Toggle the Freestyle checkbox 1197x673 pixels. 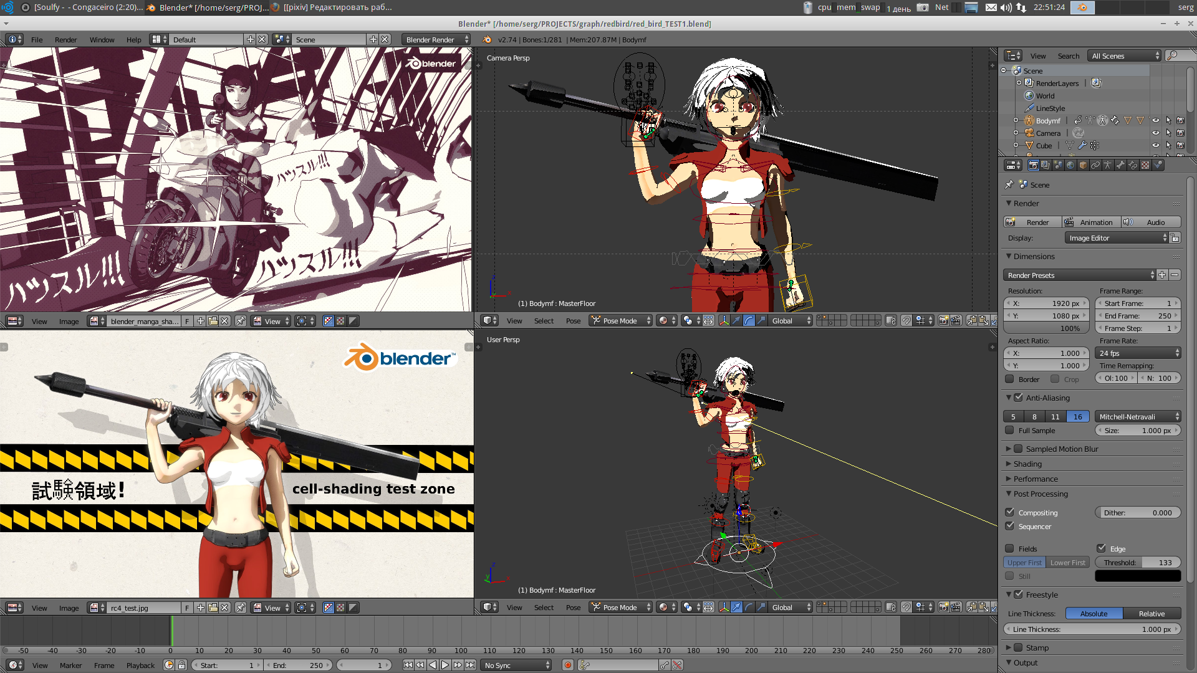(1018, 594)
